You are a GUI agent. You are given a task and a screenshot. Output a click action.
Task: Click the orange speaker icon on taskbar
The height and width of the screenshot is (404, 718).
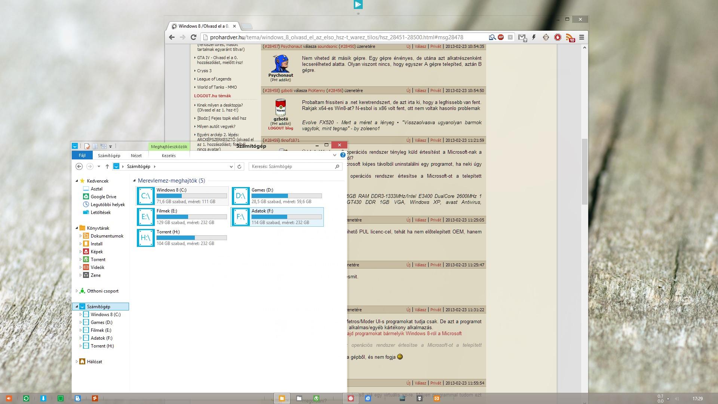9,398
